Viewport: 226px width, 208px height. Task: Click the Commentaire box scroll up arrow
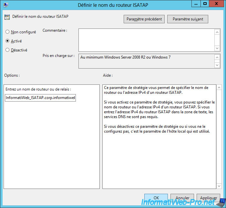click(x=217, y=32)
